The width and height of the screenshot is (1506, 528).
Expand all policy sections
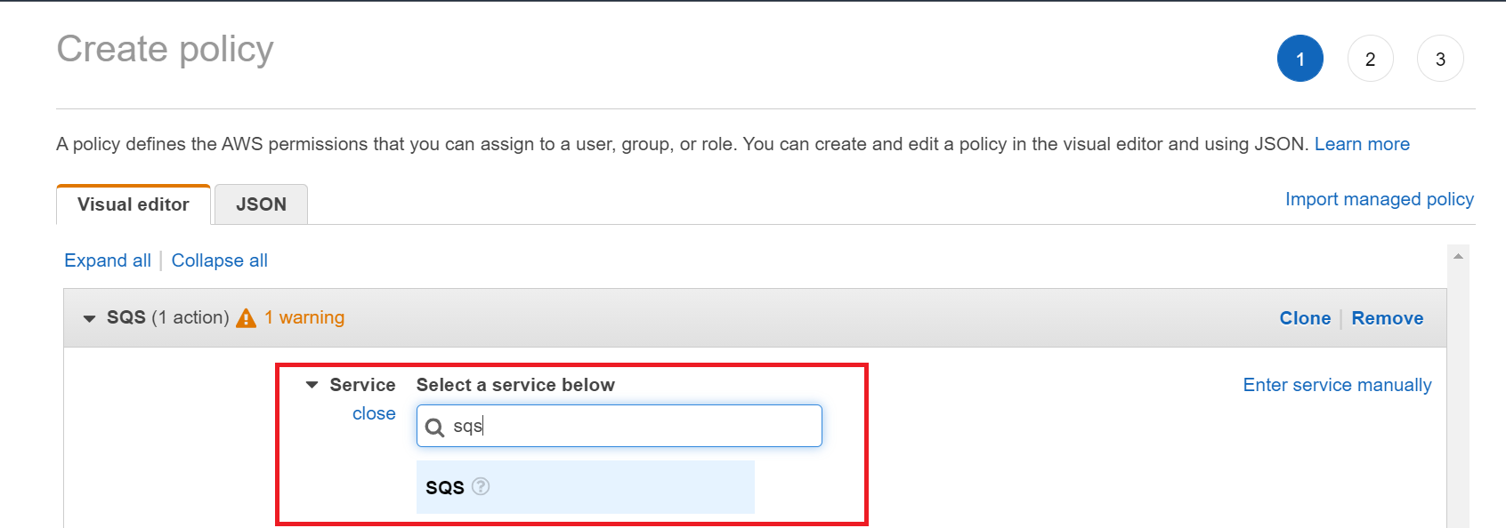(108, 260)
